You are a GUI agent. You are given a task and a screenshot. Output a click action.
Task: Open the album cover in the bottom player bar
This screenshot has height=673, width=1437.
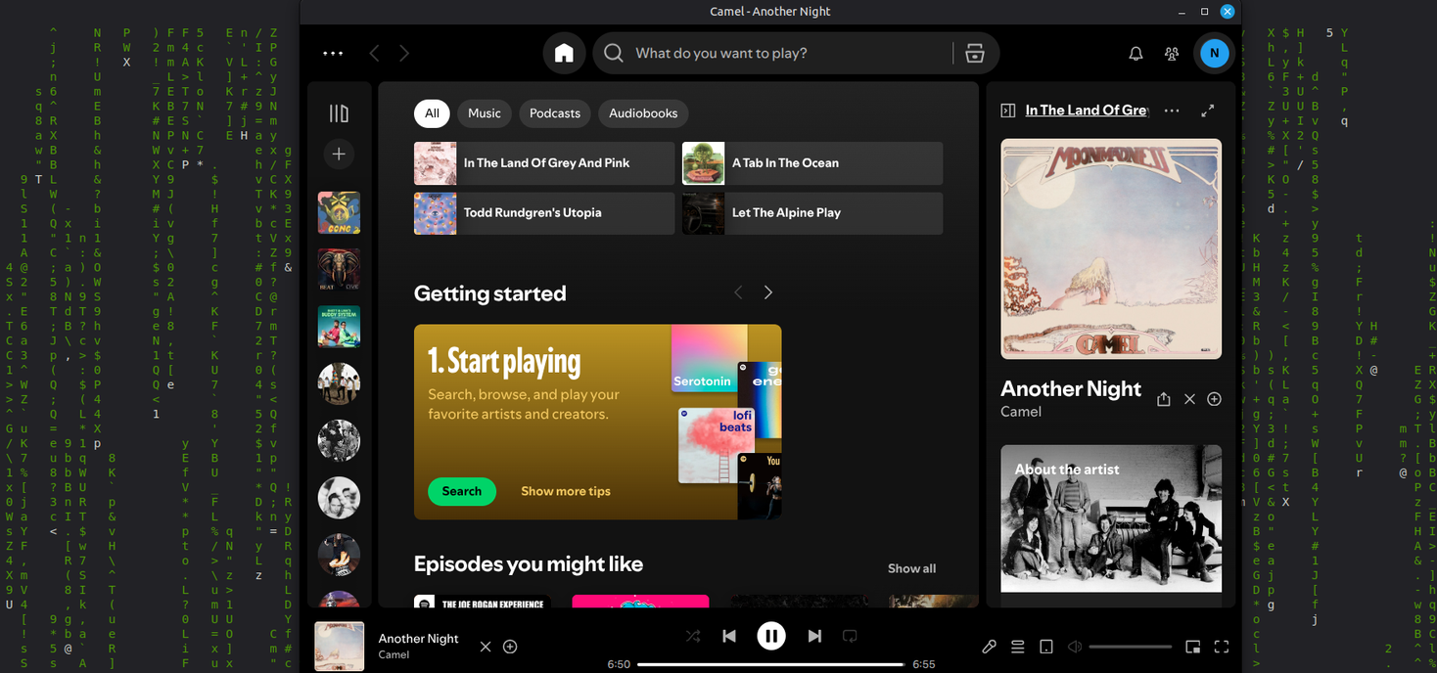point(339,647)
